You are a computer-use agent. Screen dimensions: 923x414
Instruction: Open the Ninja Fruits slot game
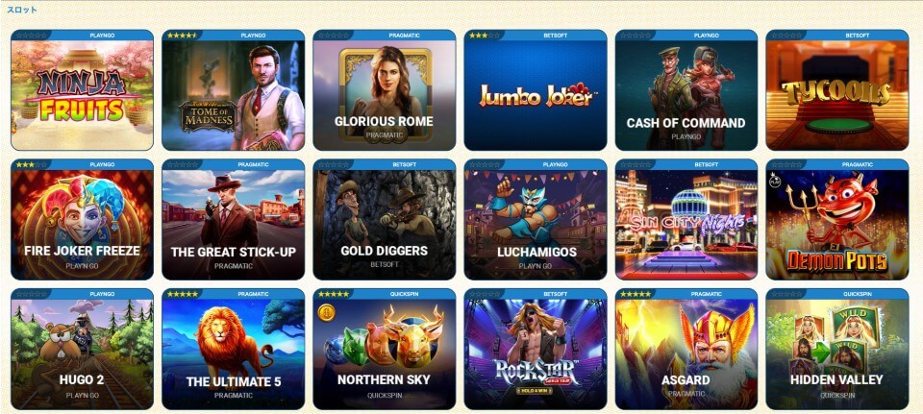pos(82,90)
